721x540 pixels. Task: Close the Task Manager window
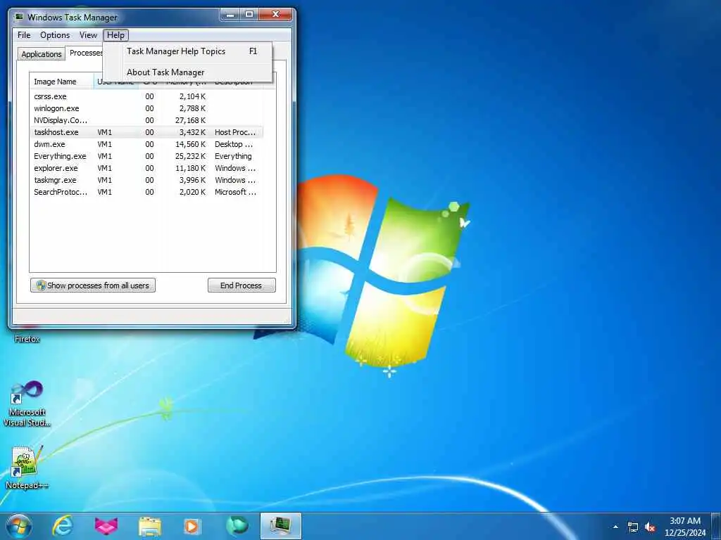(275, 15)
